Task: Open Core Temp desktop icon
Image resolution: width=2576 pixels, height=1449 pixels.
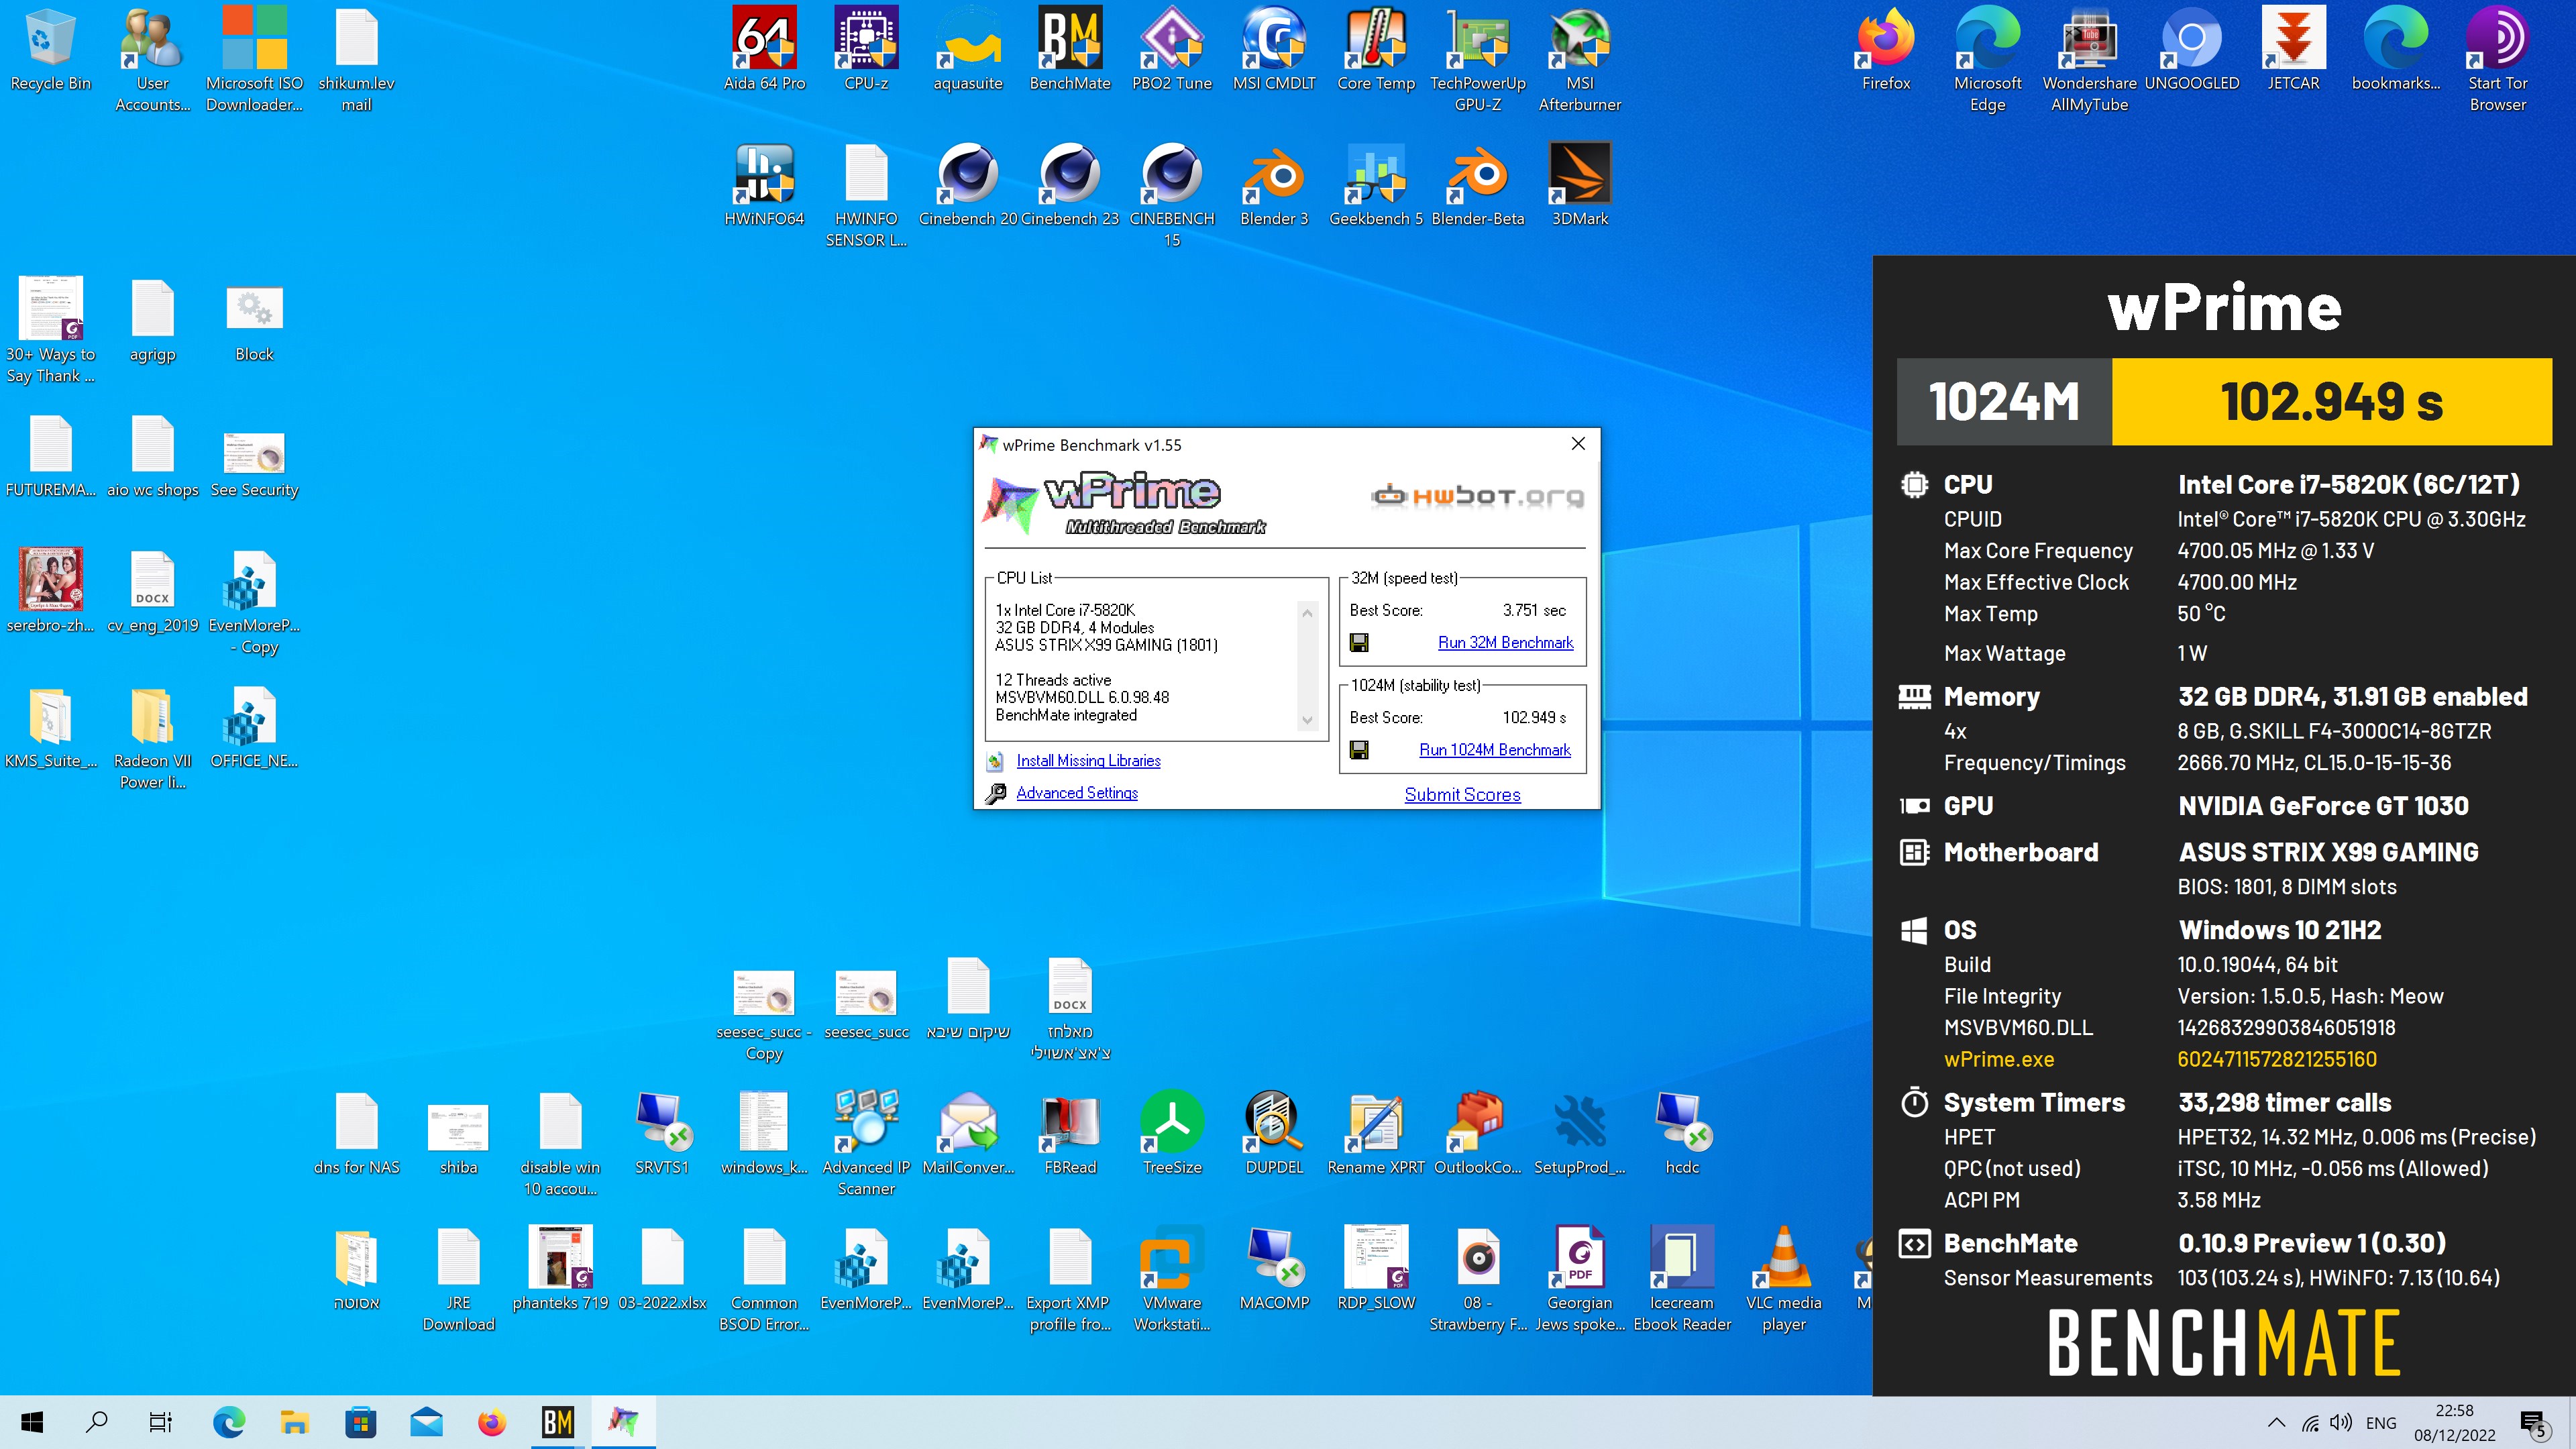Action: (1376, 49)
